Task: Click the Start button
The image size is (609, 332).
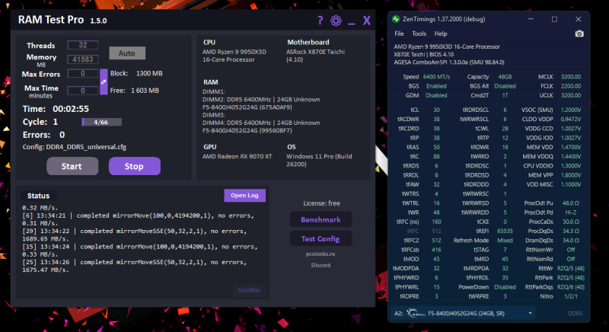Action: click(x=72, y=166)
